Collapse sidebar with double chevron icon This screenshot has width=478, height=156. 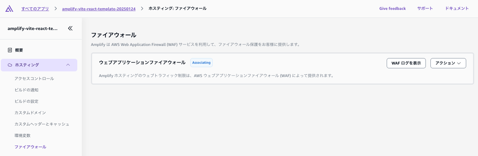[x=70, y=28]
